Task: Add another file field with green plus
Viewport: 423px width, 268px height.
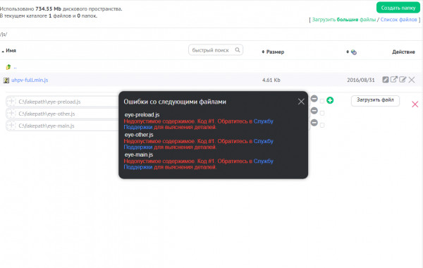Action: pos(330,100)
